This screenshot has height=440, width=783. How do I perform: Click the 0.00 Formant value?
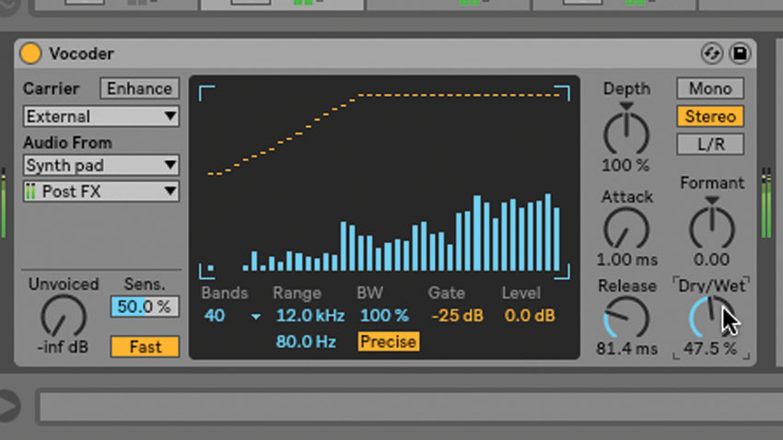[711, 260]
